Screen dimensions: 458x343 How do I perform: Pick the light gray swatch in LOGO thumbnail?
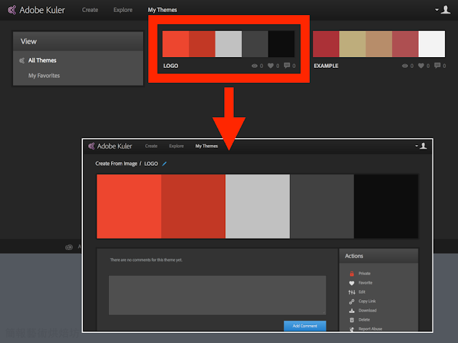click(x=228, y=44)
